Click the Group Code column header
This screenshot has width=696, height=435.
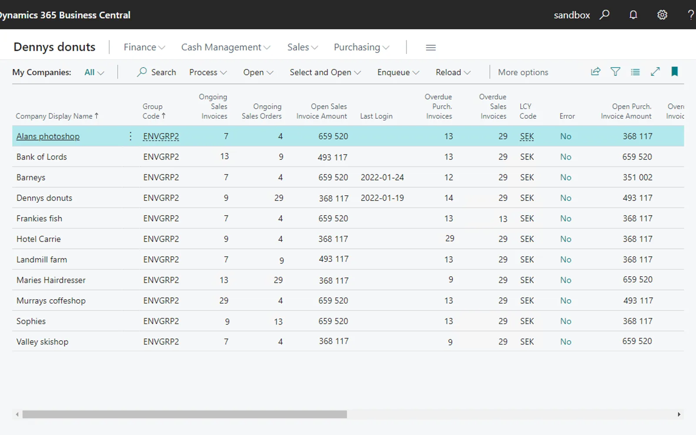[x=154, y=111]
